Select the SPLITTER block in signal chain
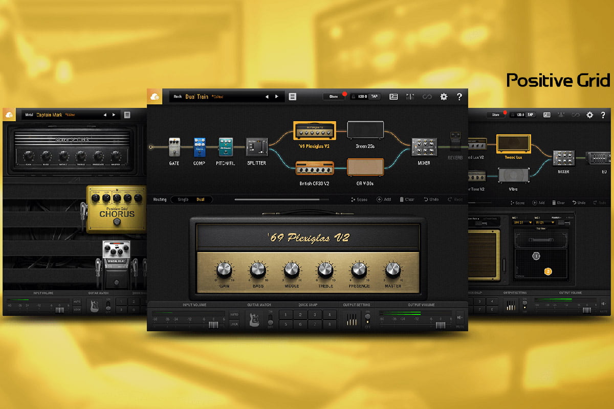 (x=256, y=147)
